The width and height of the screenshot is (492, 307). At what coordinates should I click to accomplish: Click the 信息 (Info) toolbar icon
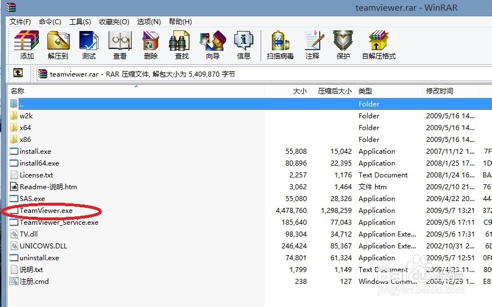(244, 40)
